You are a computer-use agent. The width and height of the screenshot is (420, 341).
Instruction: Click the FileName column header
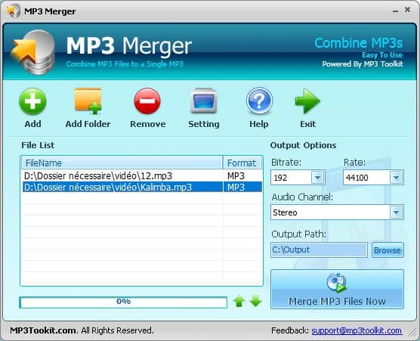pyautogui.click(x=122, y=163)
